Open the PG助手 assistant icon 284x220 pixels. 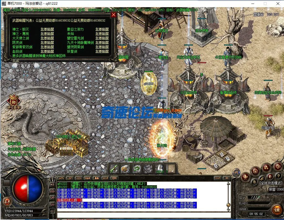[x=14, y=102]
